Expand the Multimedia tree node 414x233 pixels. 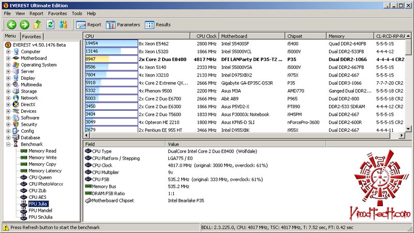tap(8, 85)
